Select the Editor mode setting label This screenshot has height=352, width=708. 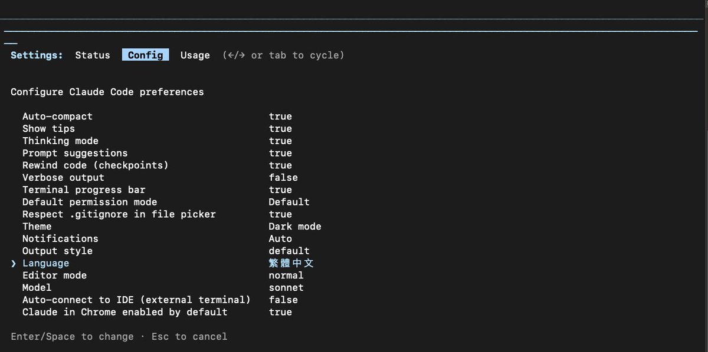click(x=54, y=275)
